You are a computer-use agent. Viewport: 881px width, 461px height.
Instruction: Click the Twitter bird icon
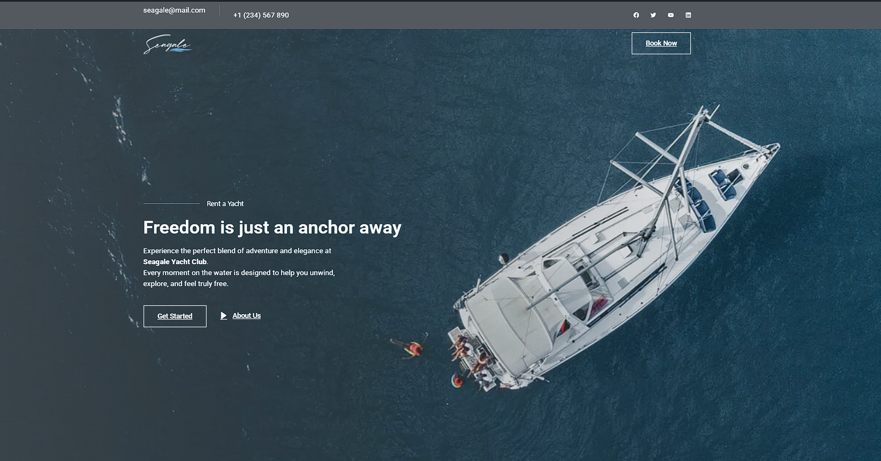tap(653, 15)
